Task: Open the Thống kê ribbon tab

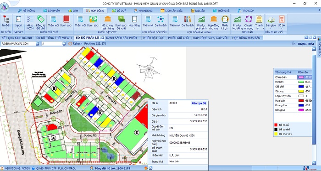Action: pos(221,10)
